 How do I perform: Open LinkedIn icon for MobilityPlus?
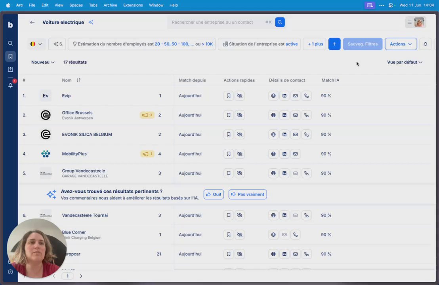pos(284,154)
